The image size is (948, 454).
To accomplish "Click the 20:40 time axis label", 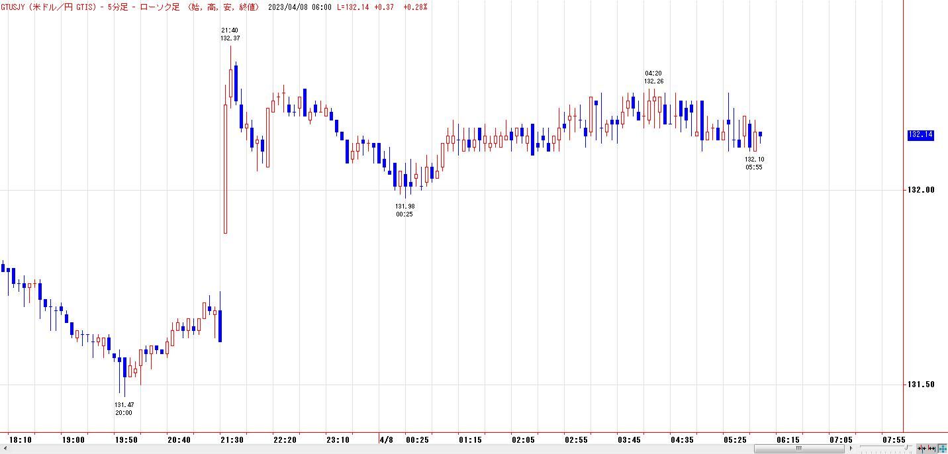I will click(179, 439).
